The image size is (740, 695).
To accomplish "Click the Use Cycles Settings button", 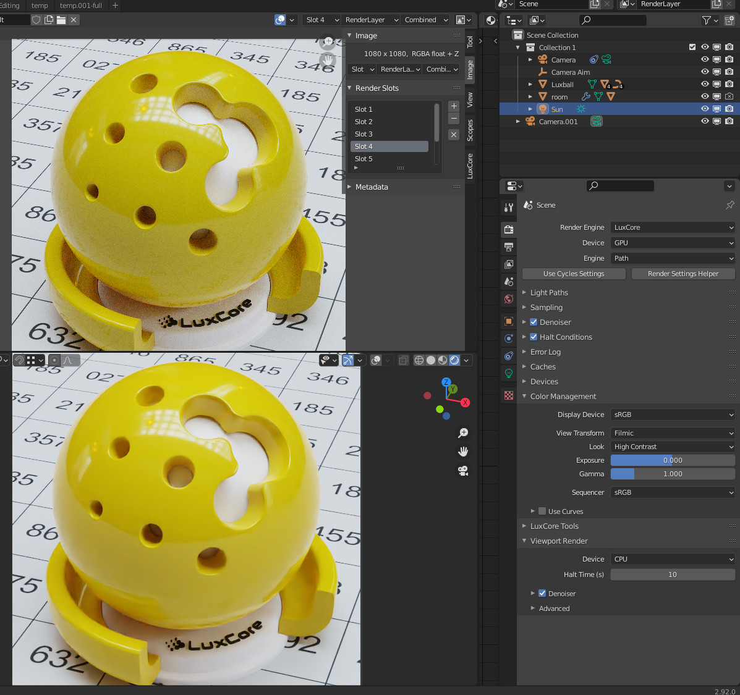I will click(574, 274).
